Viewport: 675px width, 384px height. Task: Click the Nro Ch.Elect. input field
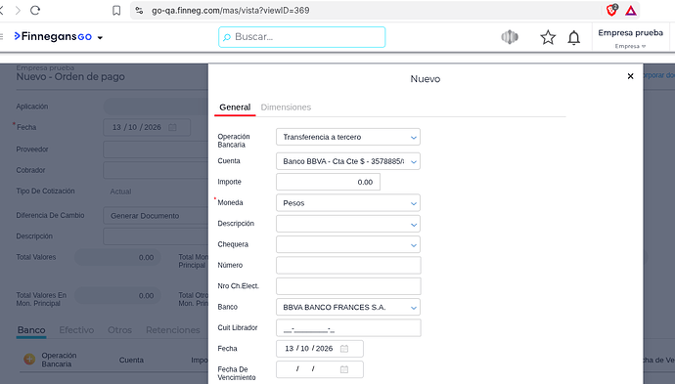click(x=348, y=286)
